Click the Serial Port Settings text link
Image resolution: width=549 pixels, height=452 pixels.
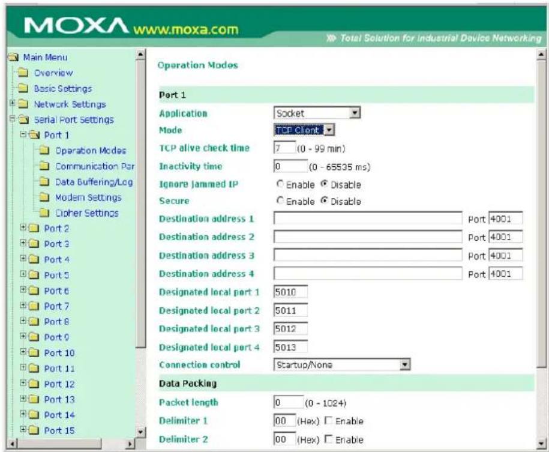pyautogui.click(x=74, y=120)
